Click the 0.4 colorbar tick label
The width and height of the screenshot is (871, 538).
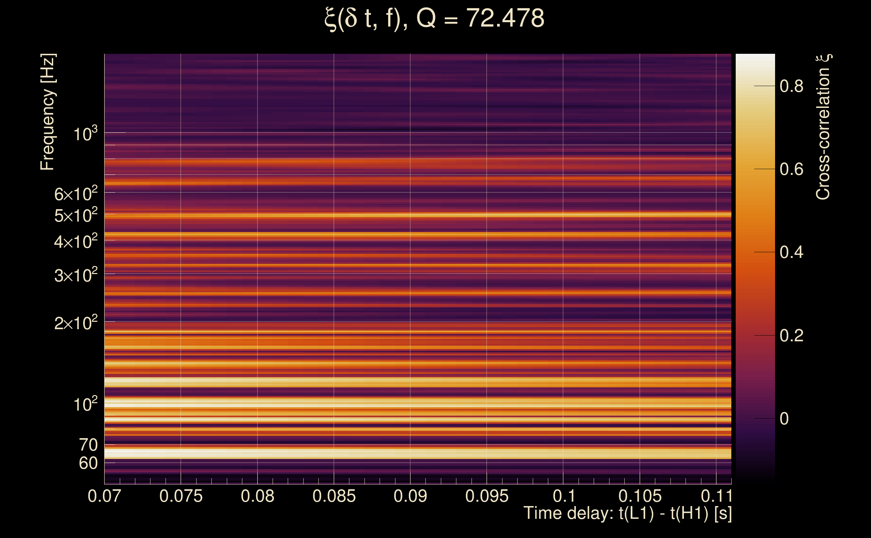point(791,252)
